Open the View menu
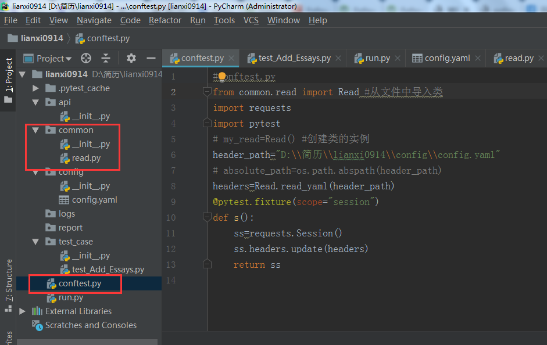Viewport: 547px width, 345px height. click(59, 20)
